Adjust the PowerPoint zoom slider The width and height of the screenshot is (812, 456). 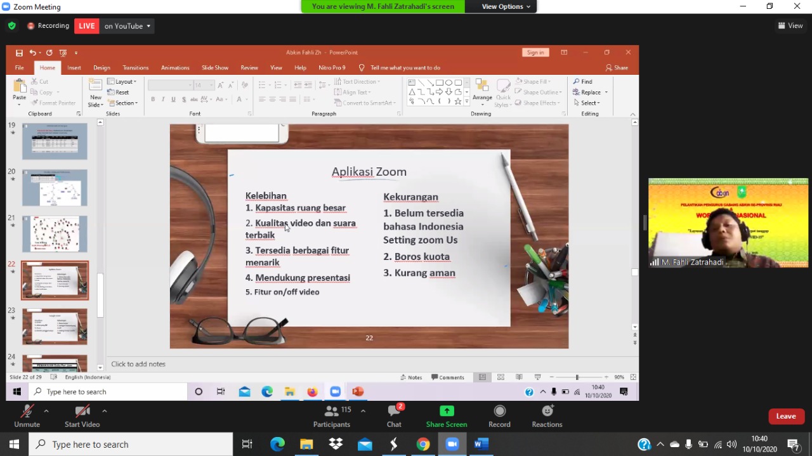[x=577, y=377]
